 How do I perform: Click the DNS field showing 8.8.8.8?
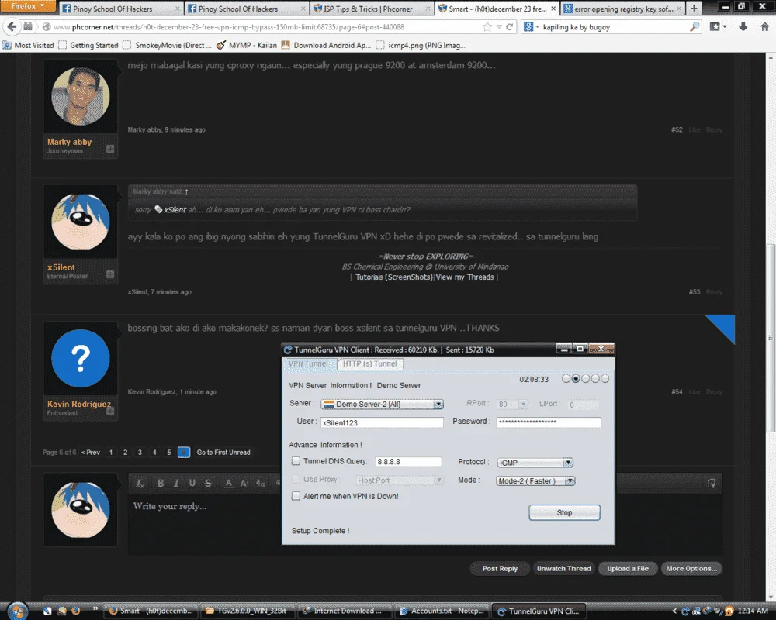pos(408,461)
